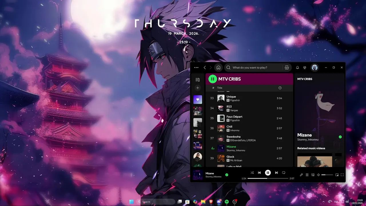The width and height of the screenshot is (366, 206).
Task: Open the miniplayer
Action: point(337,175)
